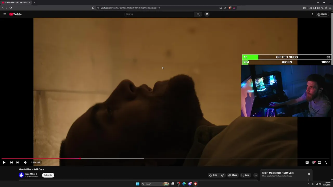Image resolution: width=333 pixels, height=187 pixels.
Task: Click share page icon in address bar
Action: [x=225, y=8]
